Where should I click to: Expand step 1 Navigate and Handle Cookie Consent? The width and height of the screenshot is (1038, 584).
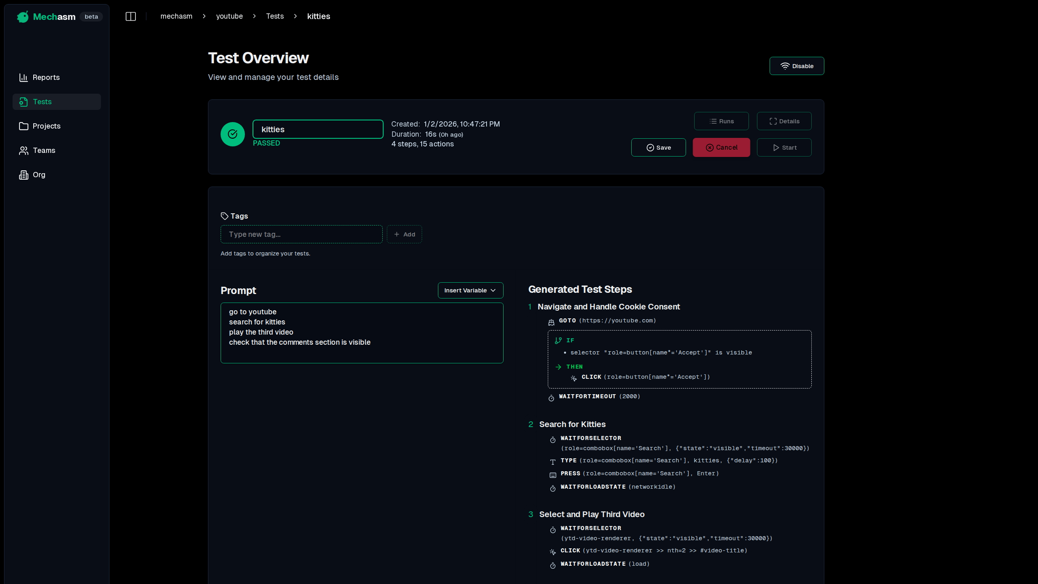coord(608,307)
